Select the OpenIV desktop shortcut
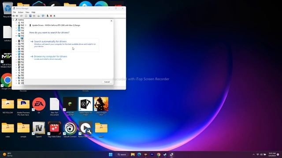The height and width of the screenshot is (158, 282). coord(39,130)
